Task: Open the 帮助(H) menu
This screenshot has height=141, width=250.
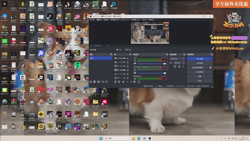Action: coord(151,20)
